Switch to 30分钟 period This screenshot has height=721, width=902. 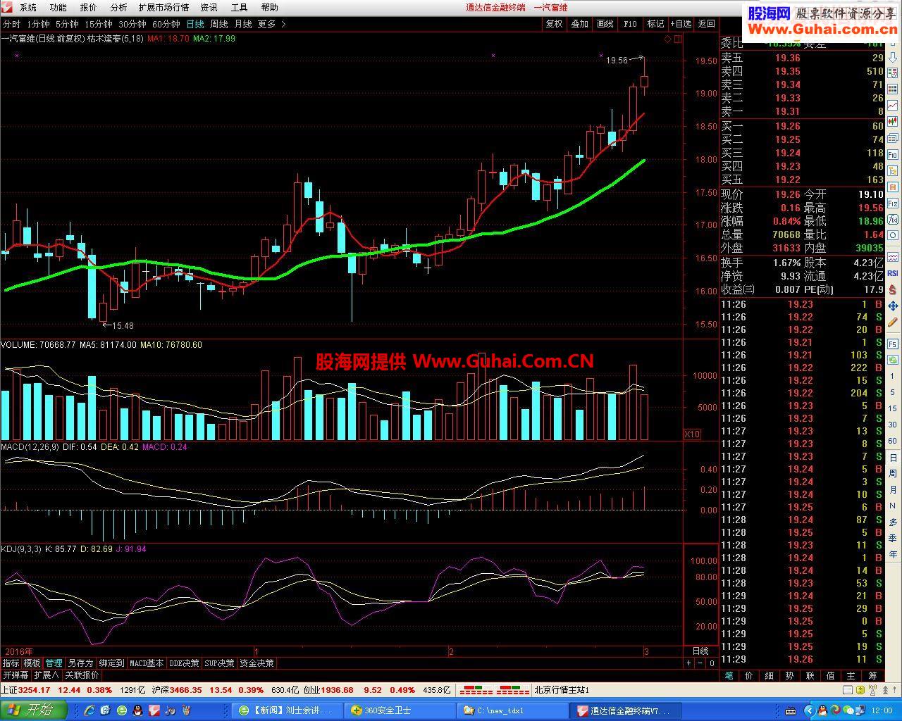[x=132, y=24]
